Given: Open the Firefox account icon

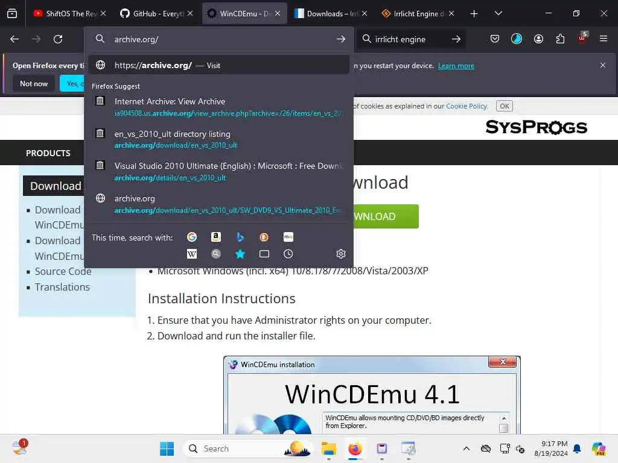Looking at the screenshot, I should (538, 39).
